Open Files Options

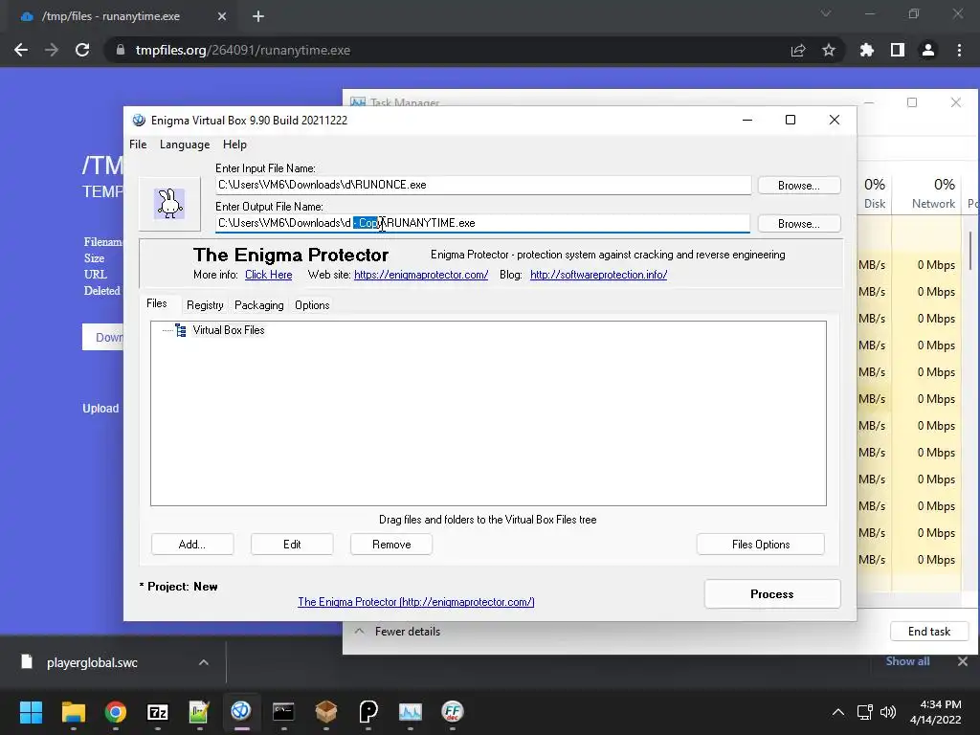[x=761, y=545]
